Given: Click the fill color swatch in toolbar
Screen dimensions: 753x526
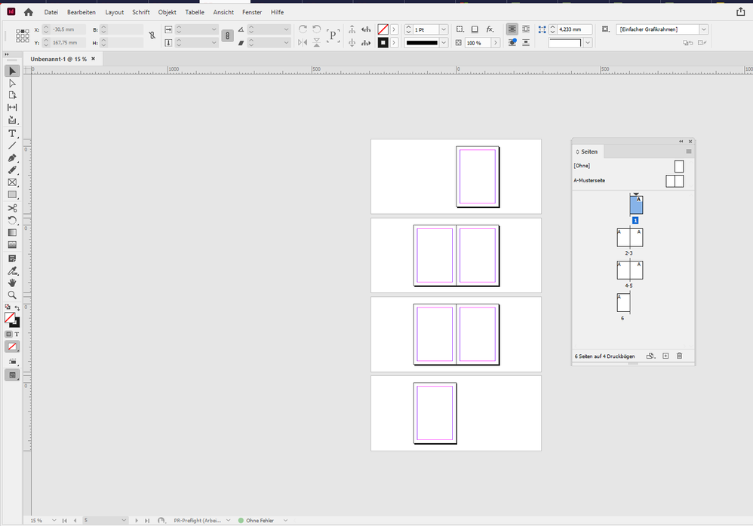Looking at the screenshot, I should [10, 318].
